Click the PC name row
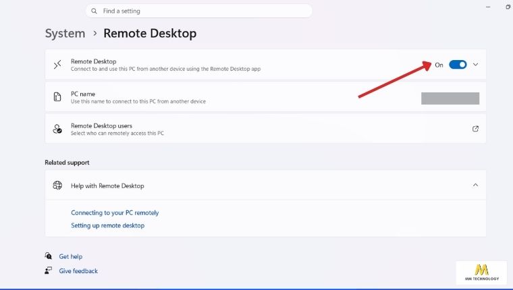Image resolution: width=513 pixels, height=290 pixels. pyautogui.click(x=265, y=97)
